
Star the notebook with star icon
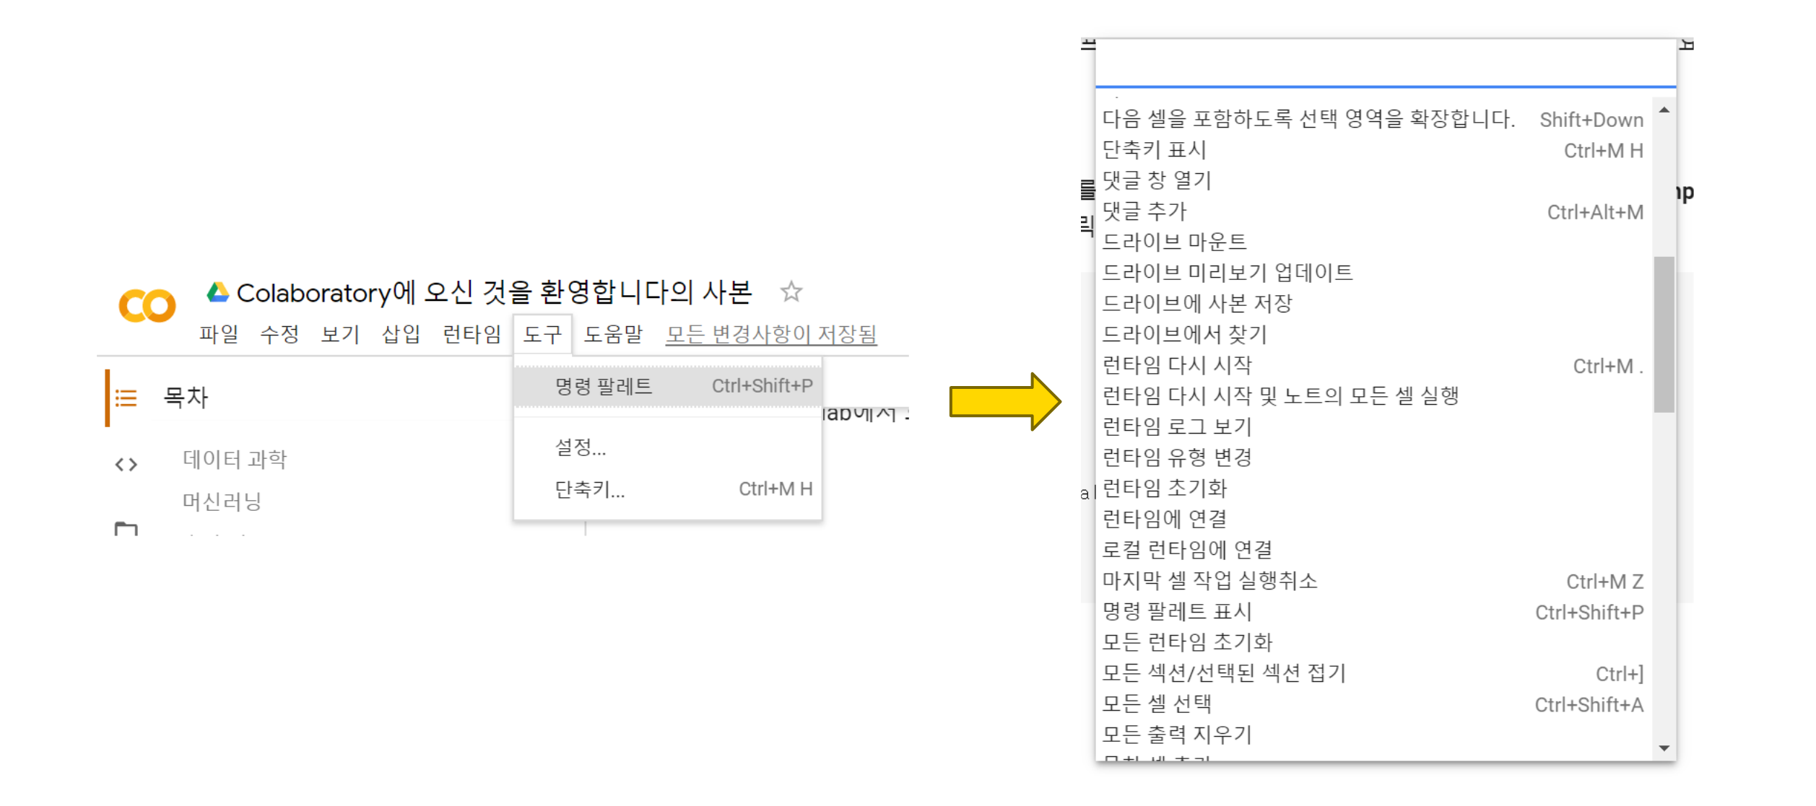click(x=791, y=292)
